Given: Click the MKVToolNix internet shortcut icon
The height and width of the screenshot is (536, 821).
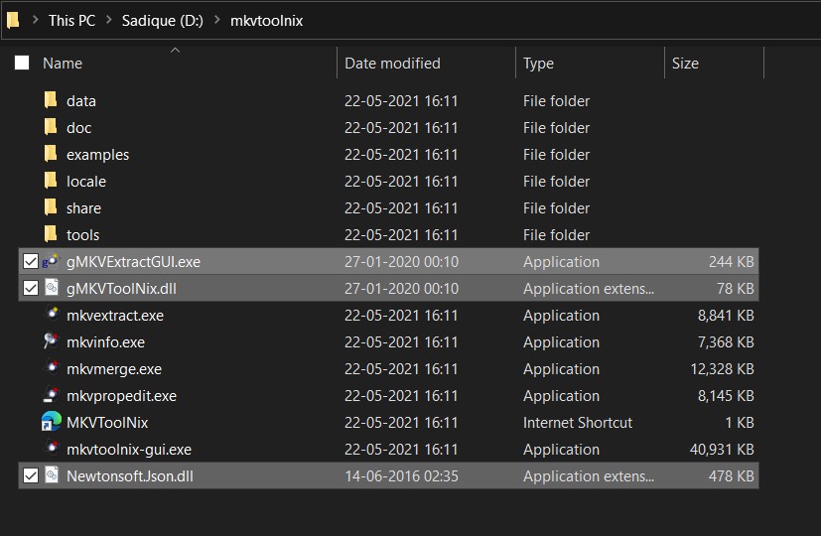Looking at the screenshot, I should coord(52,422).
